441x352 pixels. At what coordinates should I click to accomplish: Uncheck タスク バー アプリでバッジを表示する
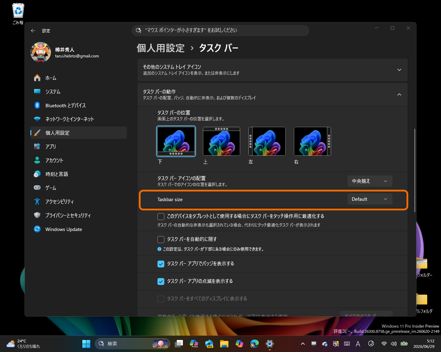[161, 264]
